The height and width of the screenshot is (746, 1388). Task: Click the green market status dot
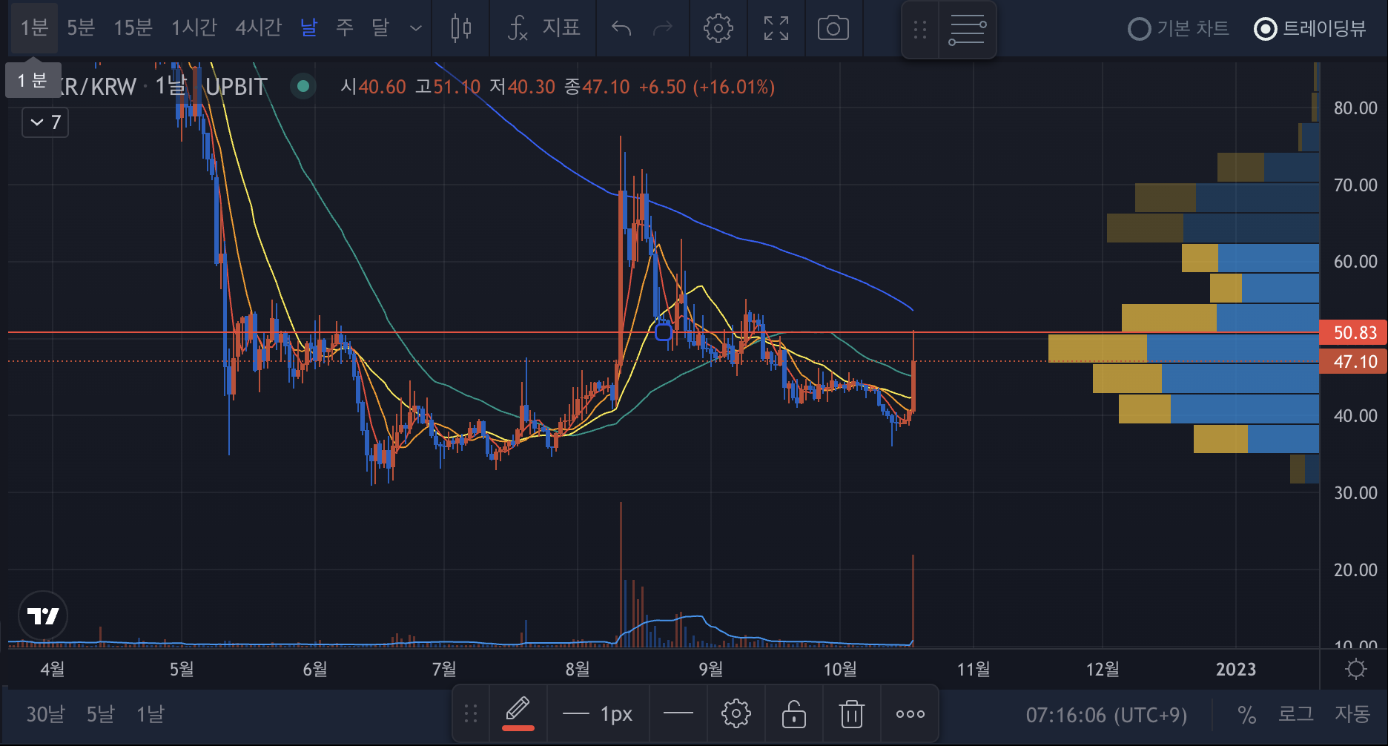303,86
